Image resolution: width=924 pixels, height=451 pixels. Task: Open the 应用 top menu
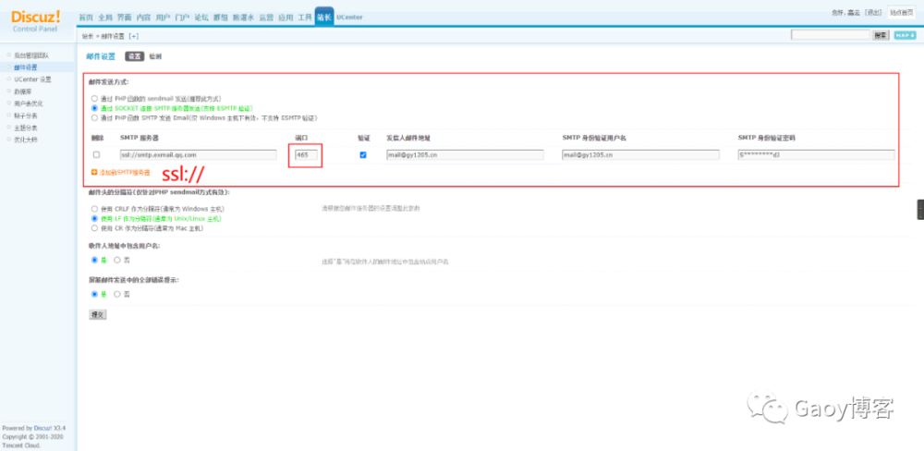(x=286, y=18)
